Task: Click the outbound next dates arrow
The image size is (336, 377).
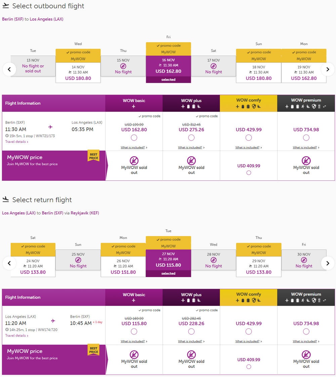Action: (x=328, y=69)
